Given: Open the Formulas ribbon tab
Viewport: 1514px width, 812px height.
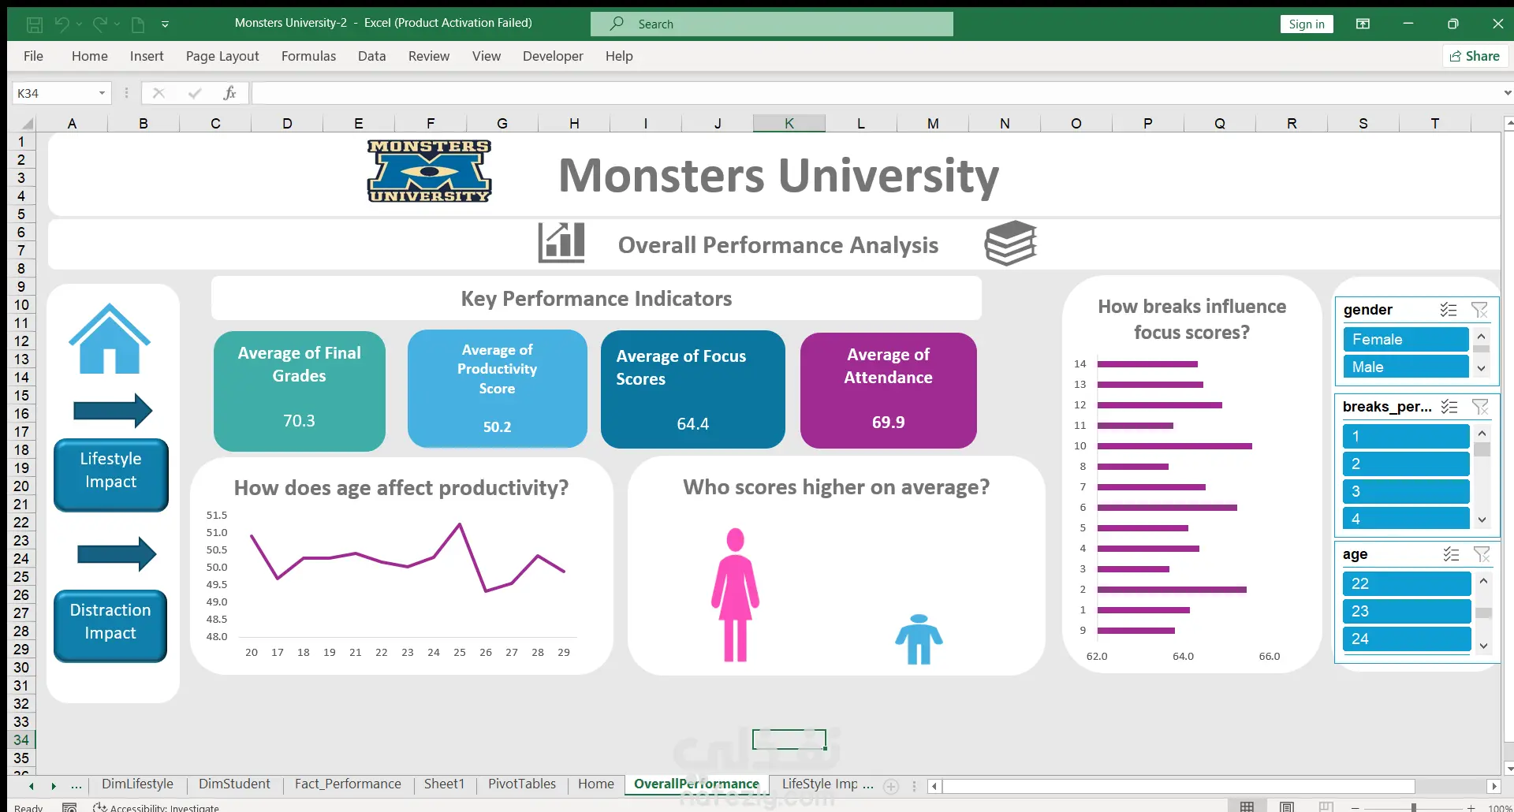Looking at the screenshot, I should 308,56.
